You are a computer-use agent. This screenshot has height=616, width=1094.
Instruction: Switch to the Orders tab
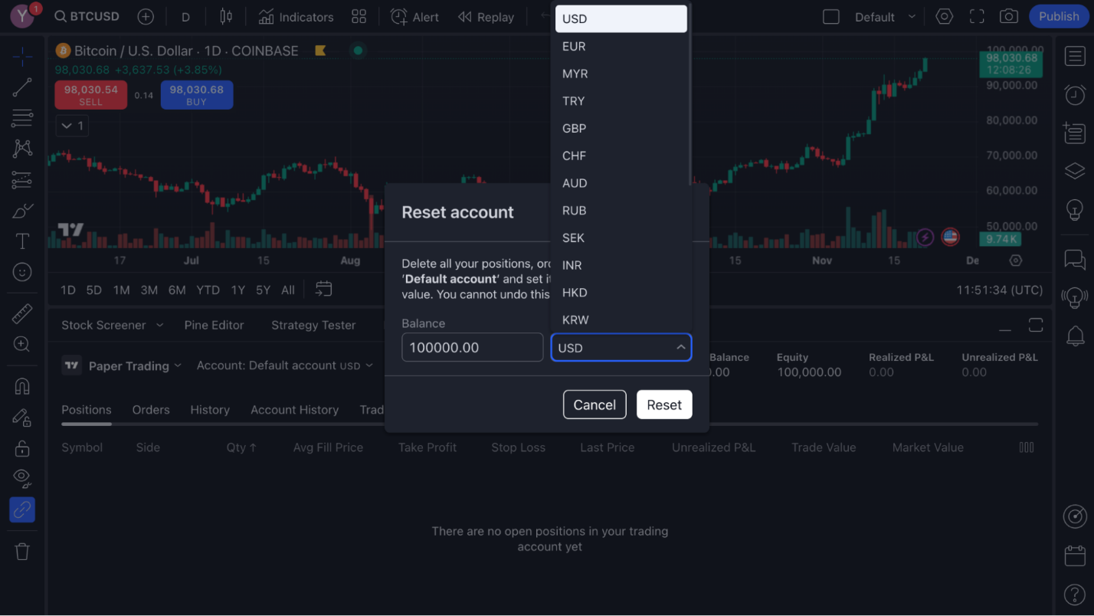151,410
